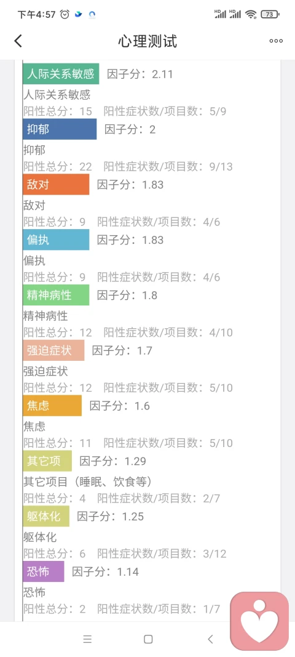Tap the Wi-Fi status bar icon

point(251,14)
